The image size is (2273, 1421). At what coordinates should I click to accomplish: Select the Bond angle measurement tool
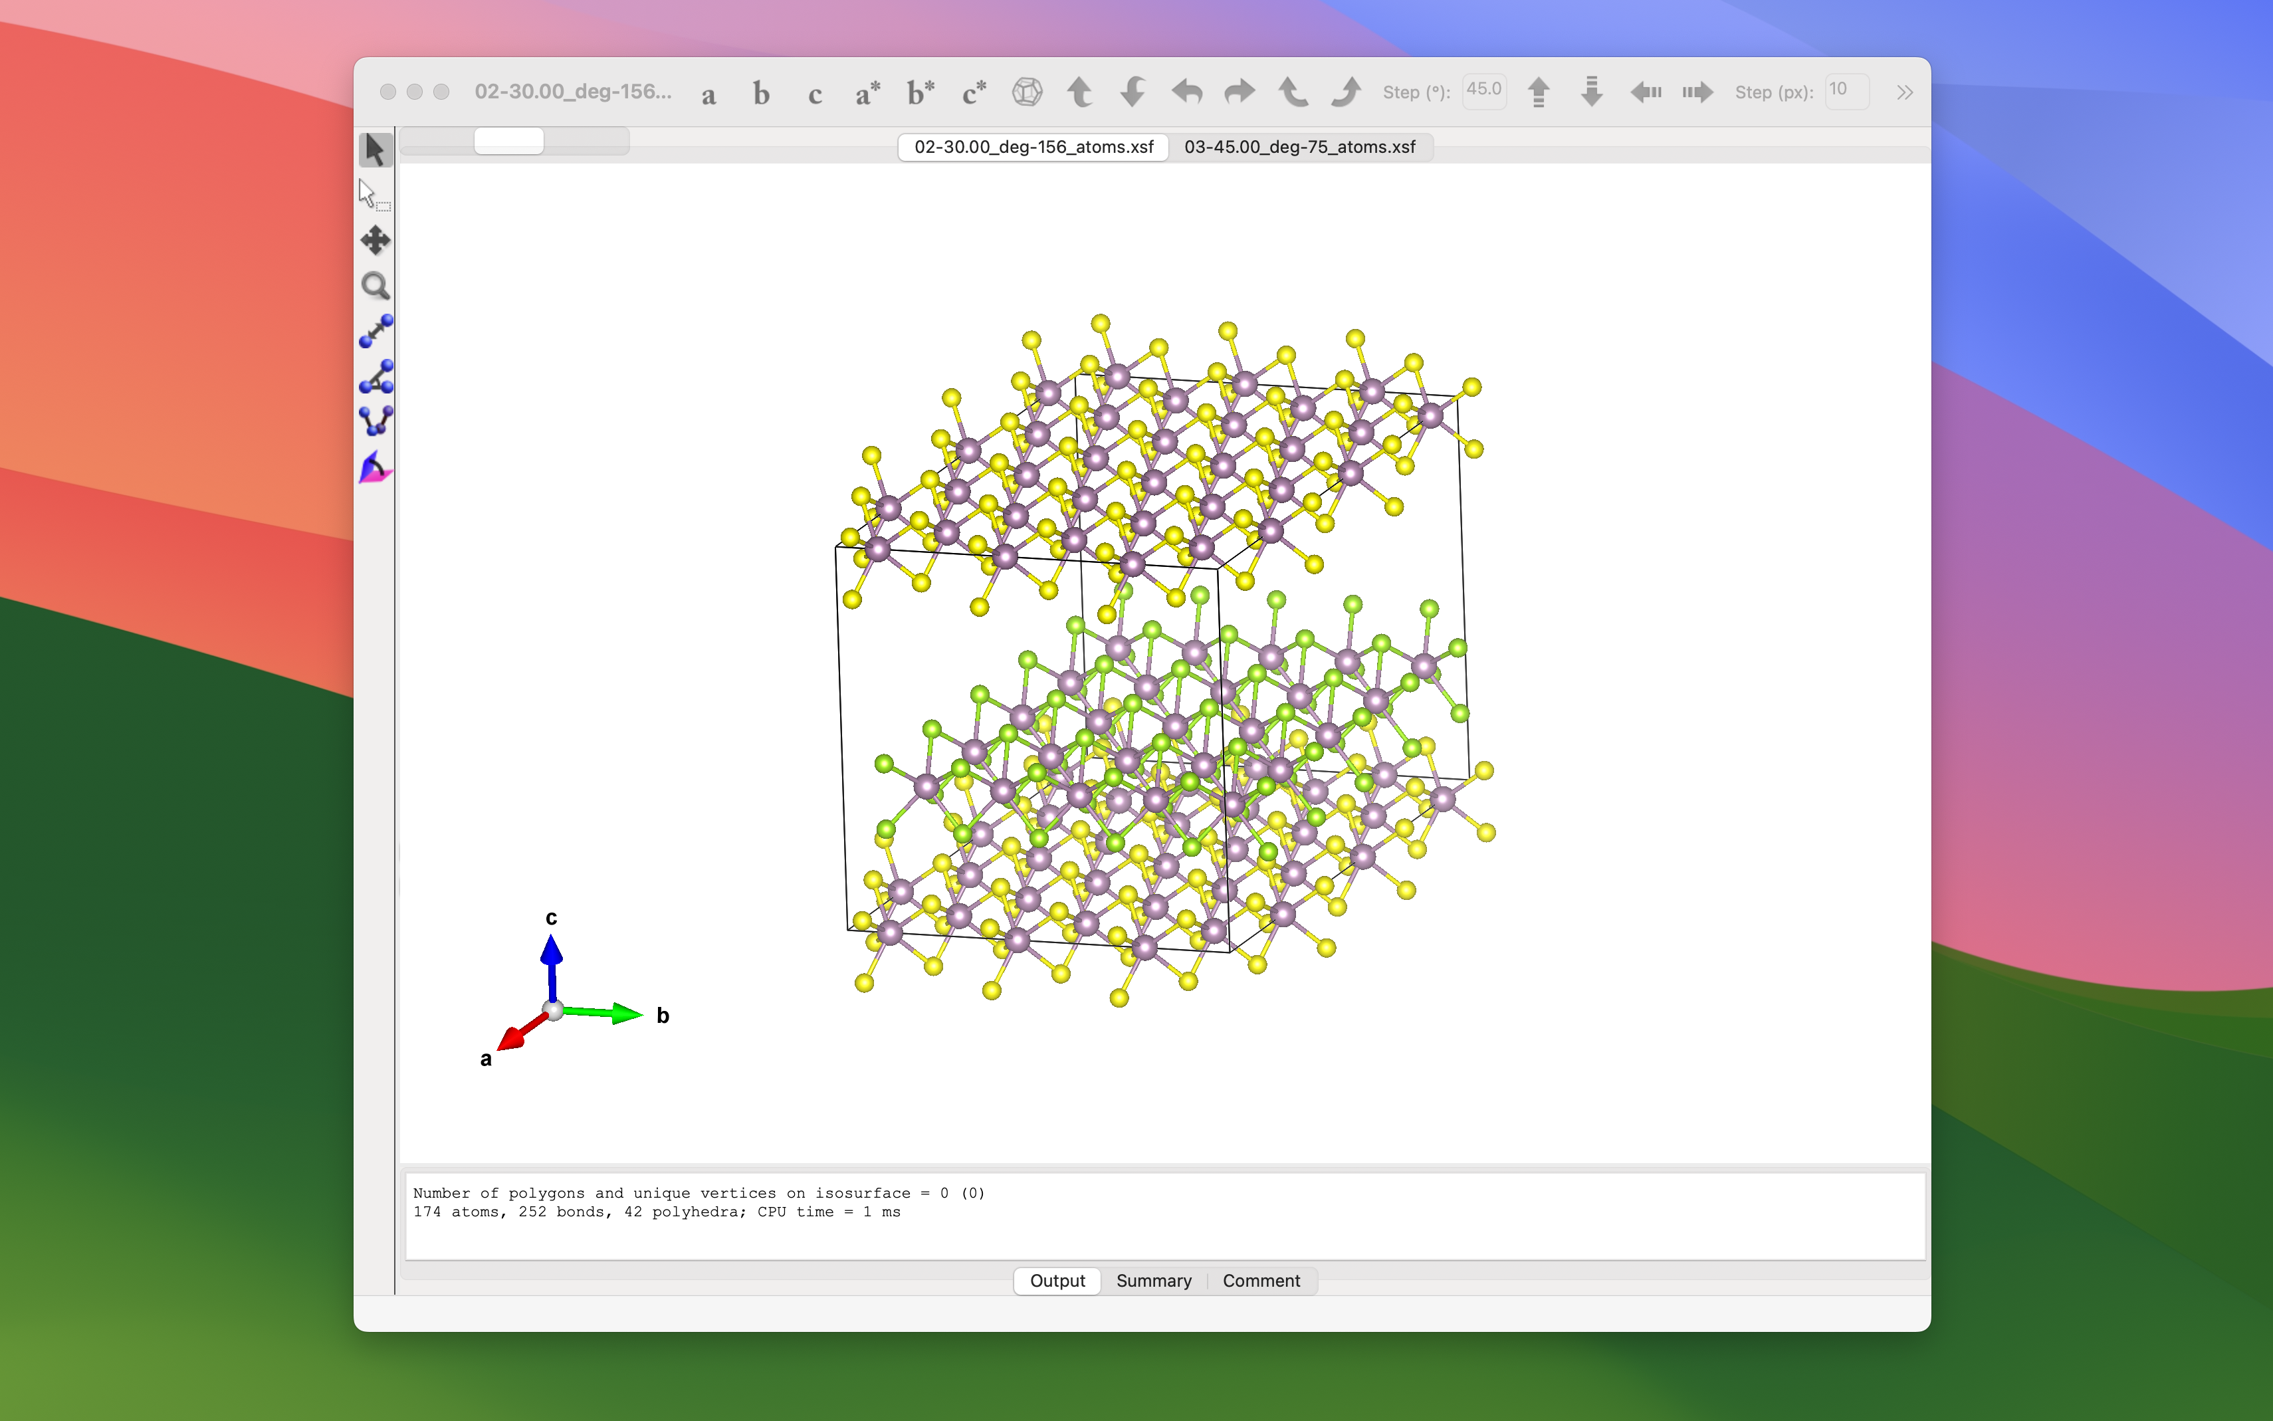pyautogui.click(x=375, y=377)
